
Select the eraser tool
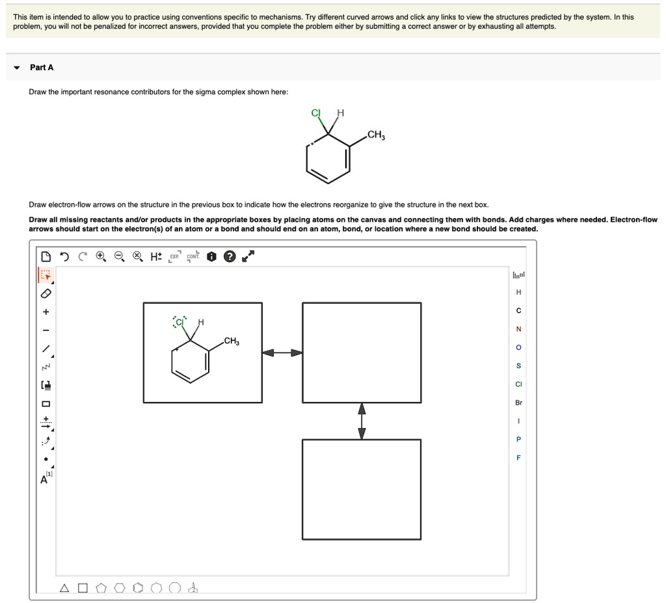(x=46, y=293)
